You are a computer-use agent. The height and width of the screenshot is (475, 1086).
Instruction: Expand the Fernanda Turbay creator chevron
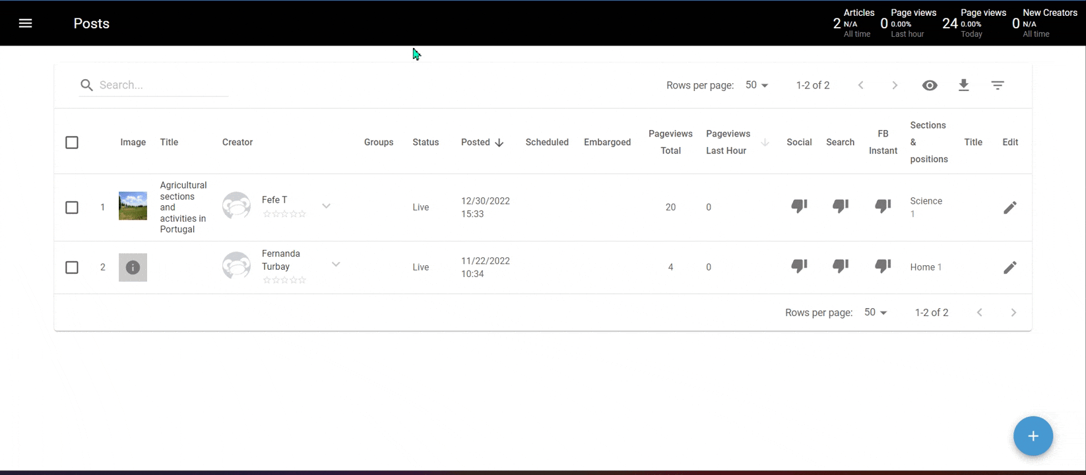point(336,265)
